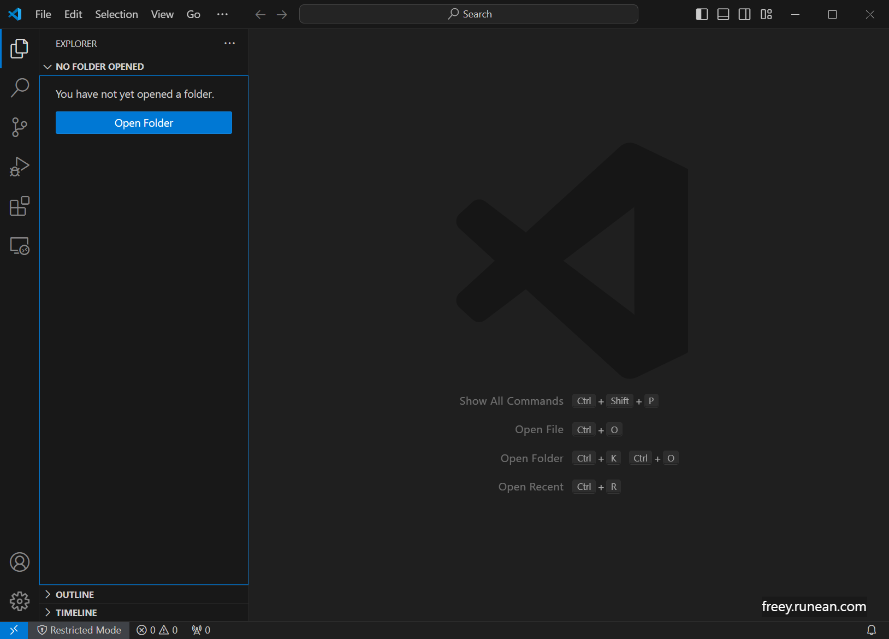Click the ports forwarded indicator showing 0
The height and width of the screenshot is (639, 889).
[201, 630]
